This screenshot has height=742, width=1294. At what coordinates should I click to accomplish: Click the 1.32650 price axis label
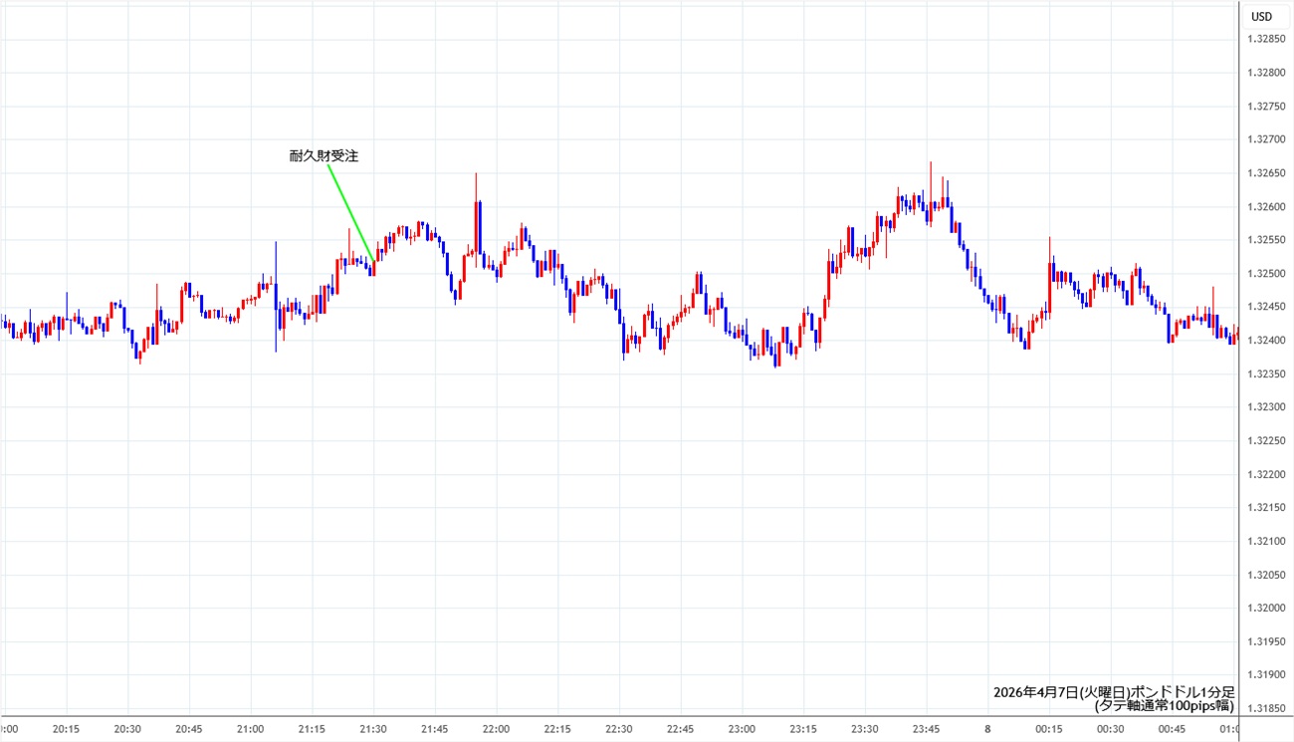pyautogui.click(x=1266, y=173)
